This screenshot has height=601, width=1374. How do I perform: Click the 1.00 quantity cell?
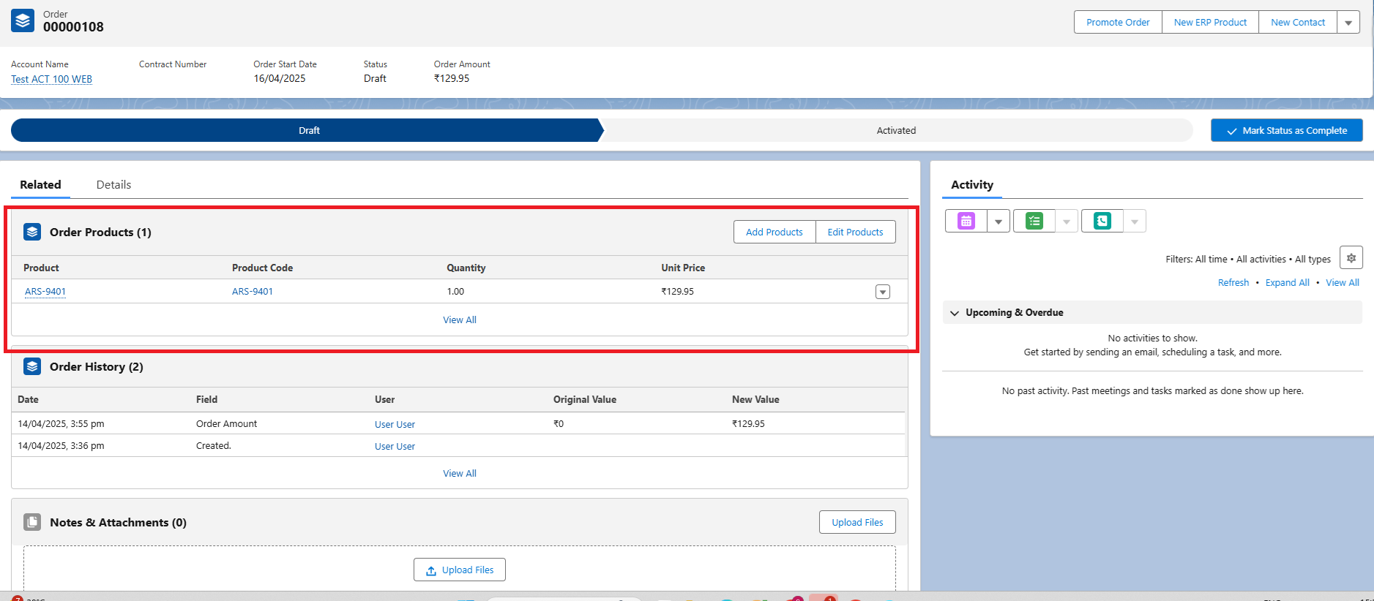[x=455, y=291]
